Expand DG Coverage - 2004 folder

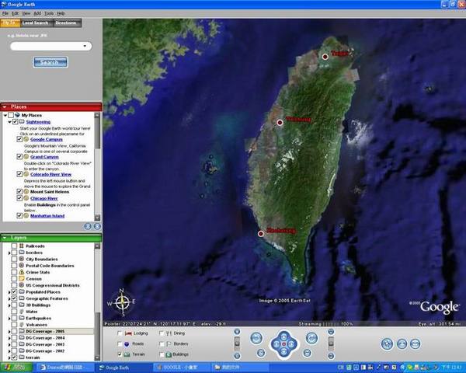[9, 338]
